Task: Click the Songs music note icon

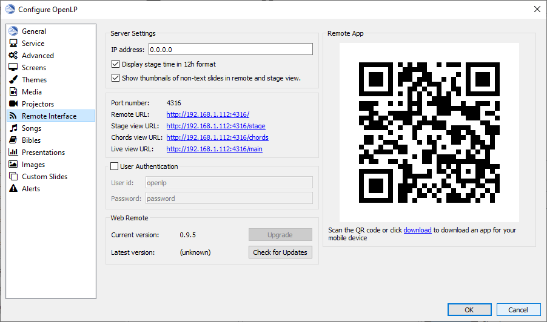Action: coord(13,128)
